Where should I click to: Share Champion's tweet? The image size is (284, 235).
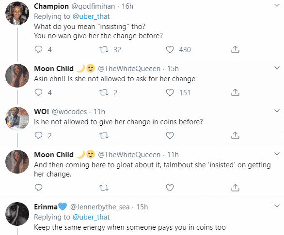tap(235, 49)
